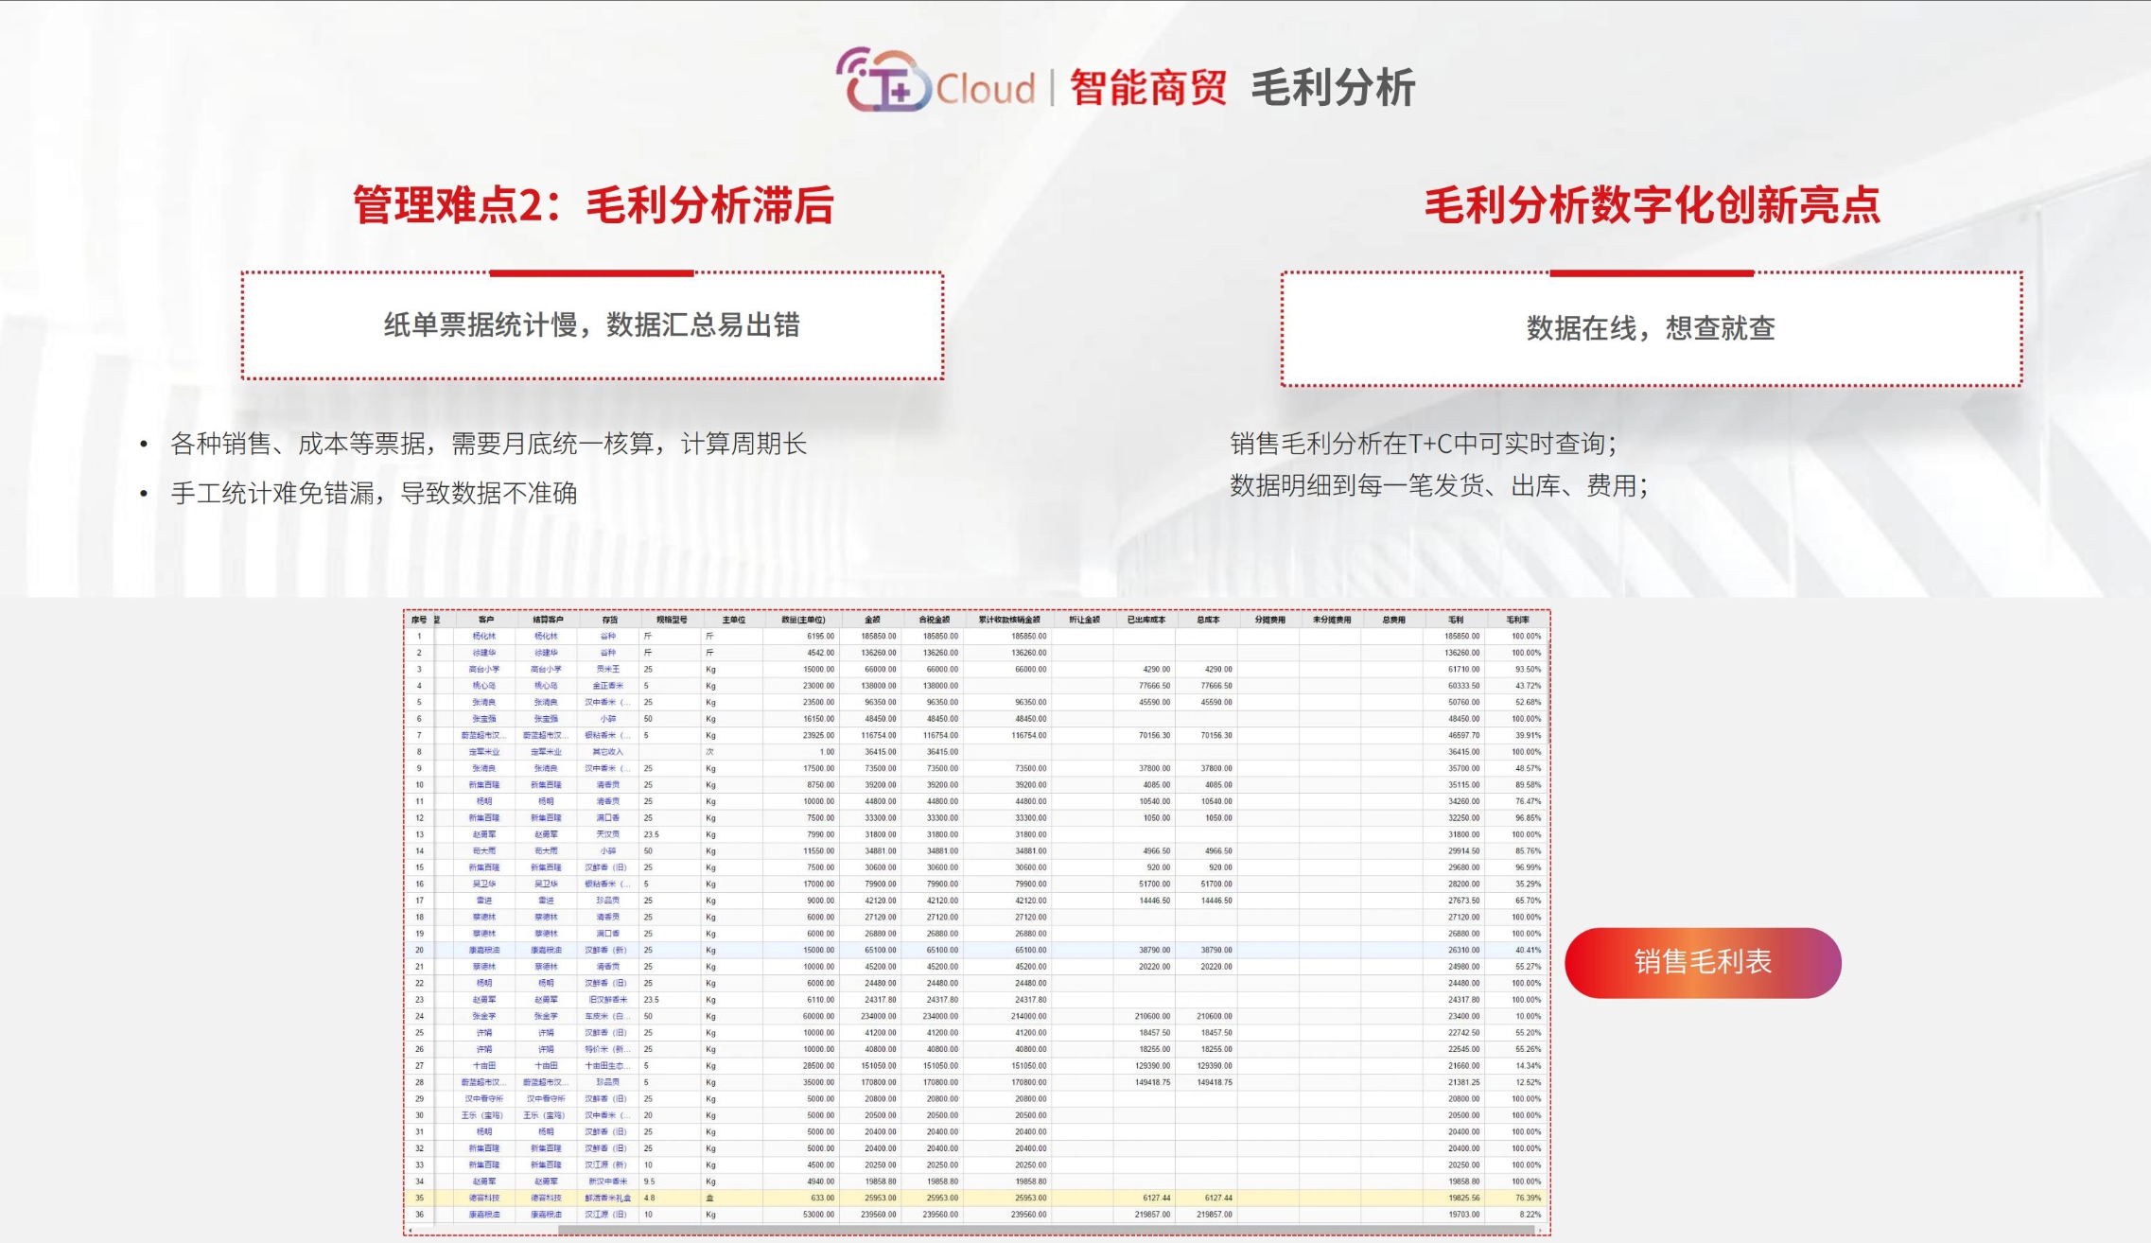Viewport: 2151px width, 1243px height.
Task: Click the red 销售毛利表 button
Action: click(x=1702, y=962)
